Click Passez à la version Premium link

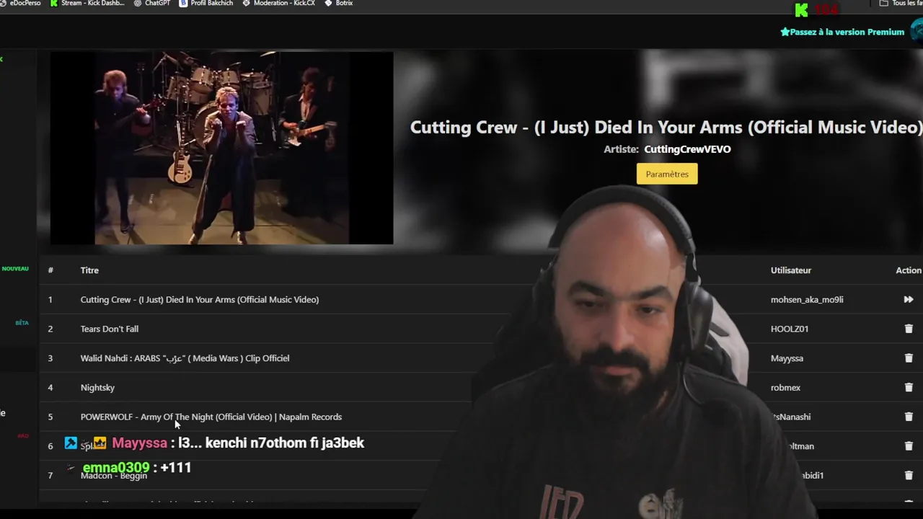pos(847,32)
